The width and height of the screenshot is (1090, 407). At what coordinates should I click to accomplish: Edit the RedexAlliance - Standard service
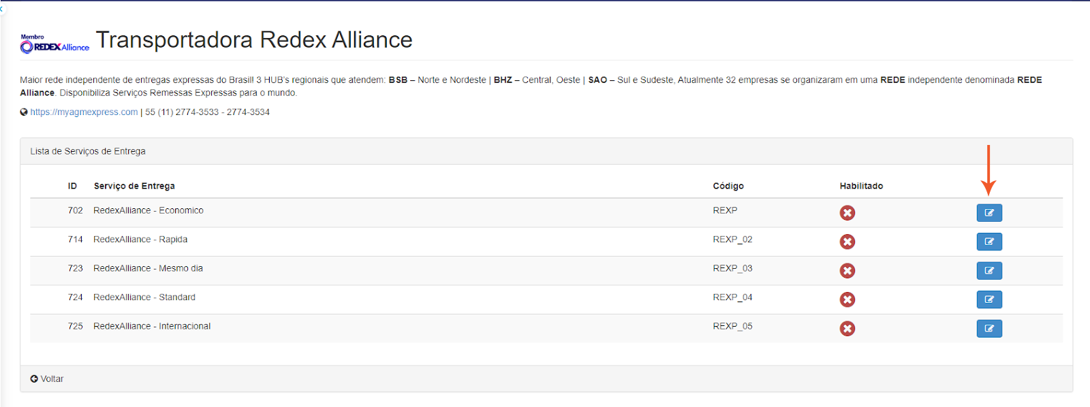point(988,299)
